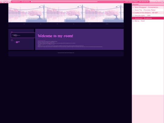The width and height of the screenshot is (164, 123).
Task: Adjust the player volume slider
Action: (155, 2)
